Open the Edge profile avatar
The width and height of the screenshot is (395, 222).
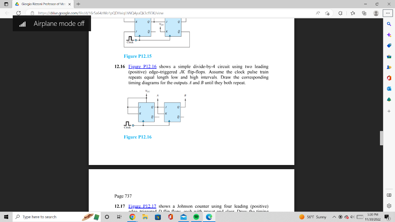coord(376,13)
